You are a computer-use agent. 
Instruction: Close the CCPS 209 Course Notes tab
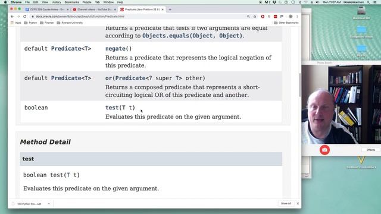coord(67,10)
